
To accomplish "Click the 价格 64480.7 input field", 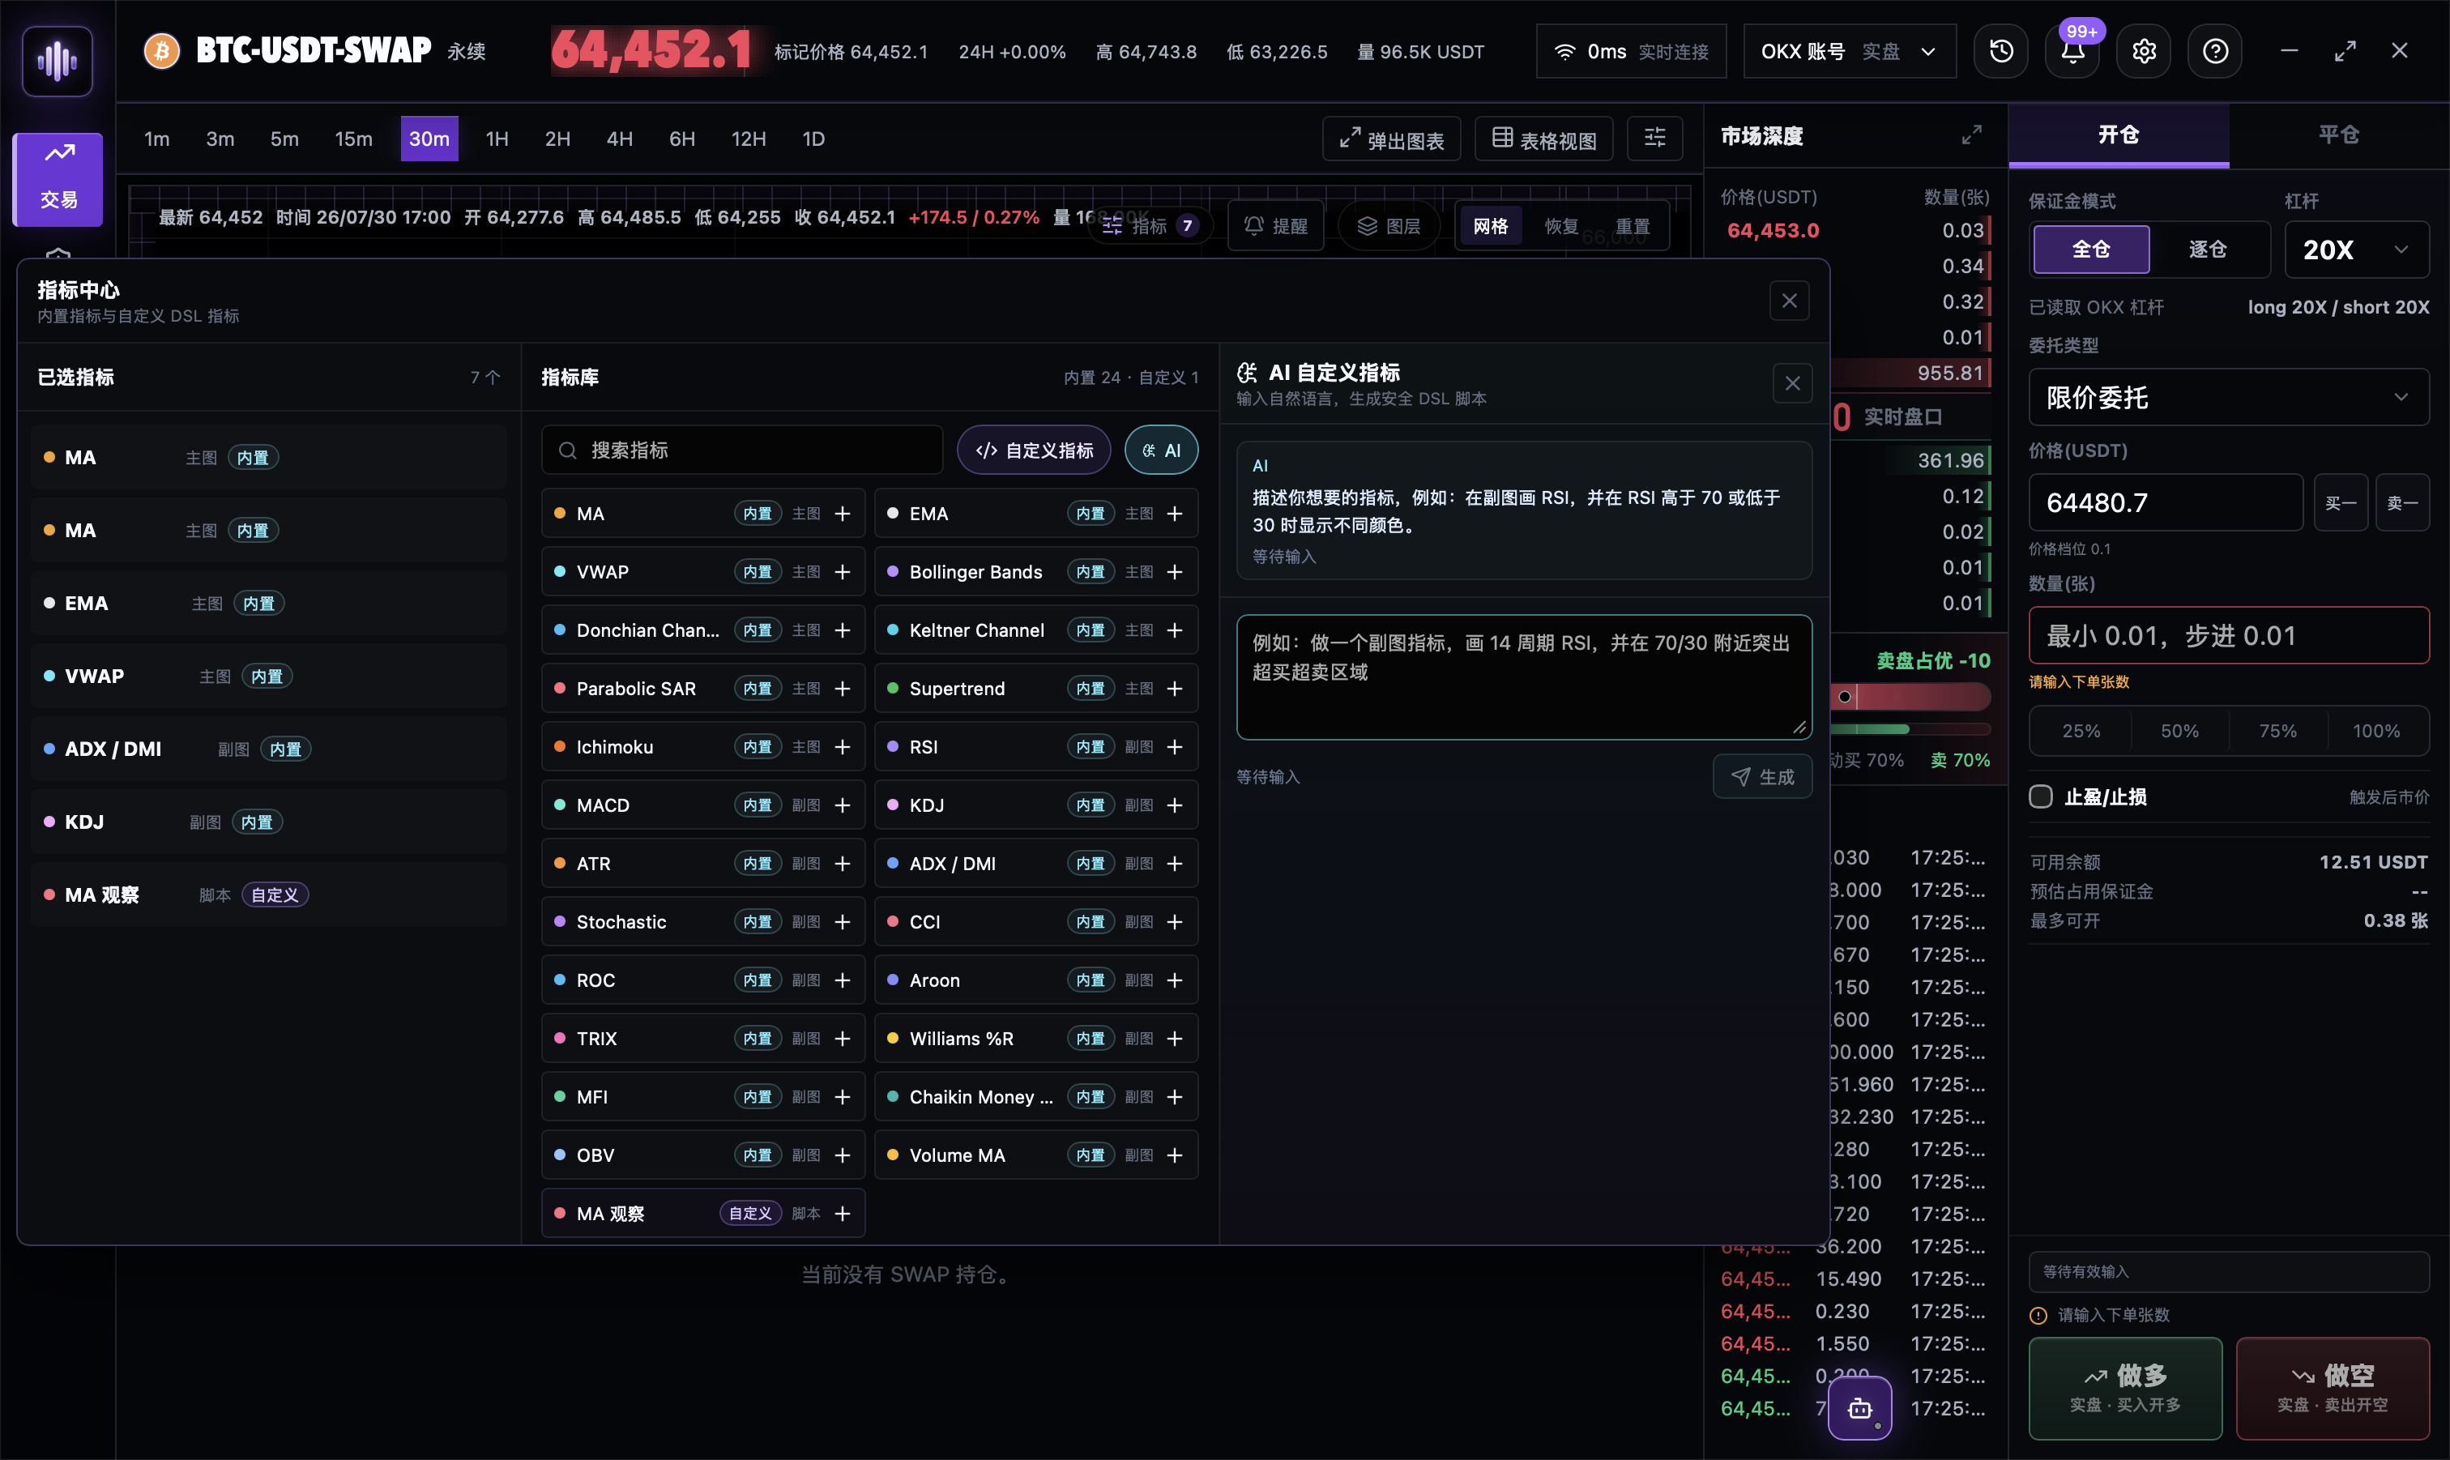I will click(x=2166, y=502).
